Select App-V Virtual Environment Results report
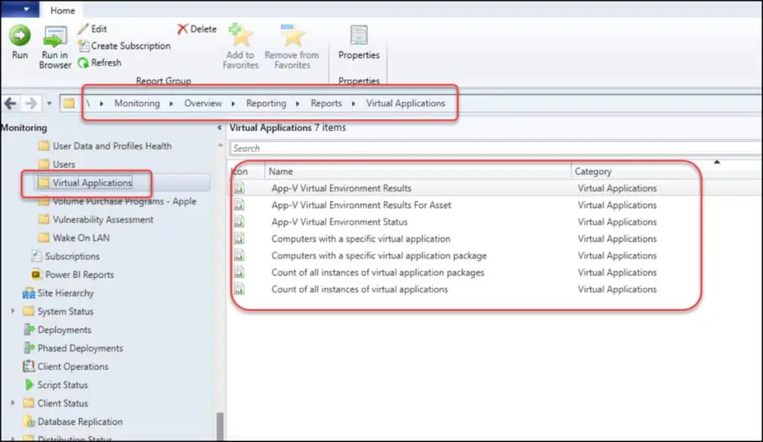 point(341,189)
